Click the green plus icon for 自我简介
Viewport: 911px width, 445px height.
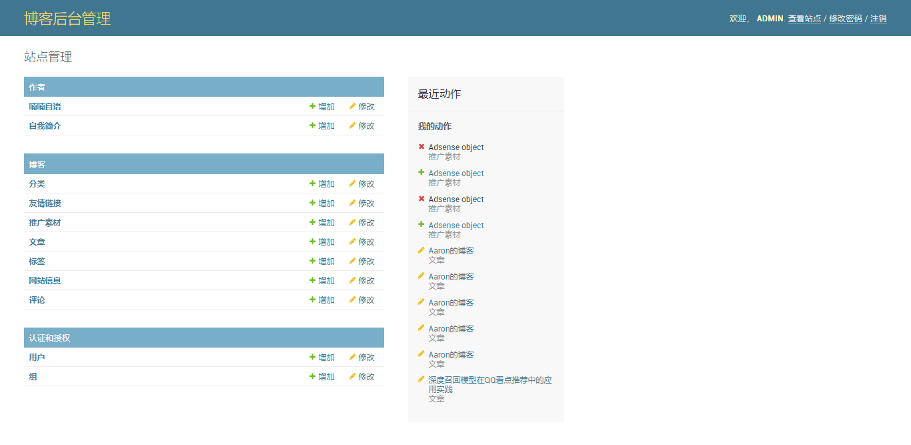point(312,125)
